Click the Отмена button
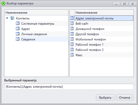Image resolution: width=138 pixels, height=105 pixels. tap(125, 97)
